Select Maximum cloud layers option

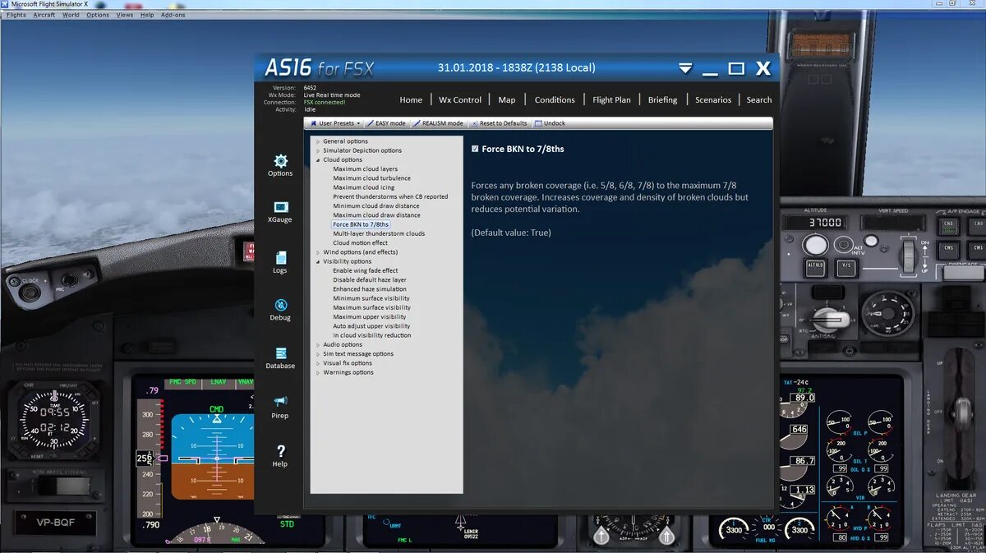tap(365, 169)
